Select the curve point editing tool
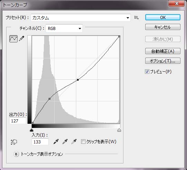187x170 pixels. [13, 39]
